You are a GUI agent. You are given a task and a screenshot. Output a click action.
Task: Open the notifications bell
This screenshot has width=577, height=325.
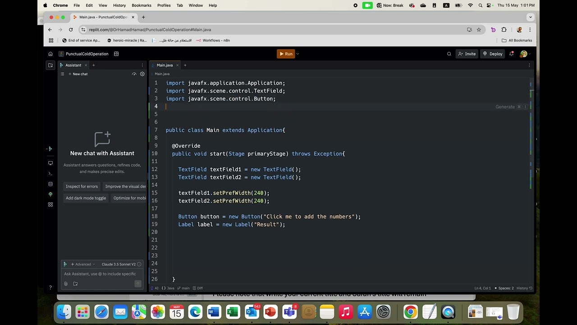tap(511, 54)
